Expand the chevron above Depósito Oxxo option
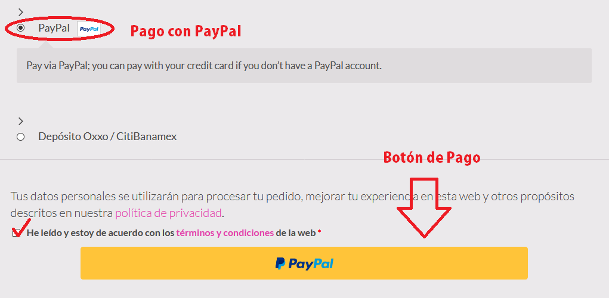Screen dimensions: 609x298 [x=21, y=122]
